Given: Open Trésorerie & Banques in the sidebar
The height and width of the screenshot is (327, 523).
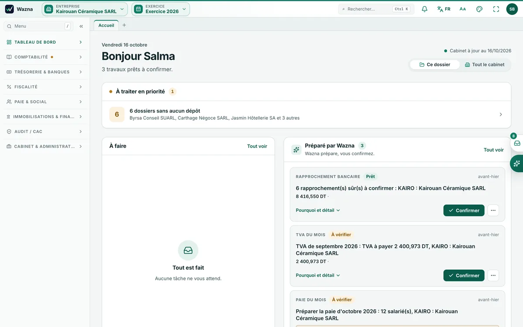Looking at the screenshot, I should click(x=45, y=72).
